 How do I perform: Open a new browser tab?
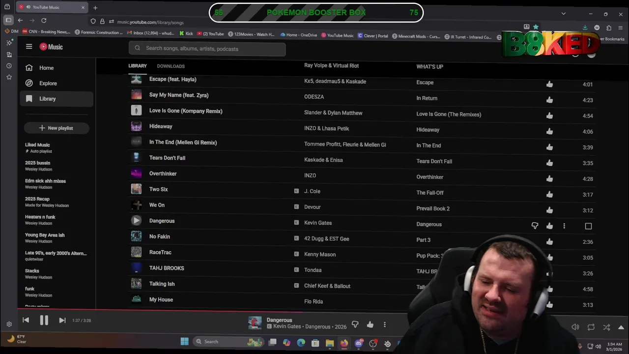point(95,7)
